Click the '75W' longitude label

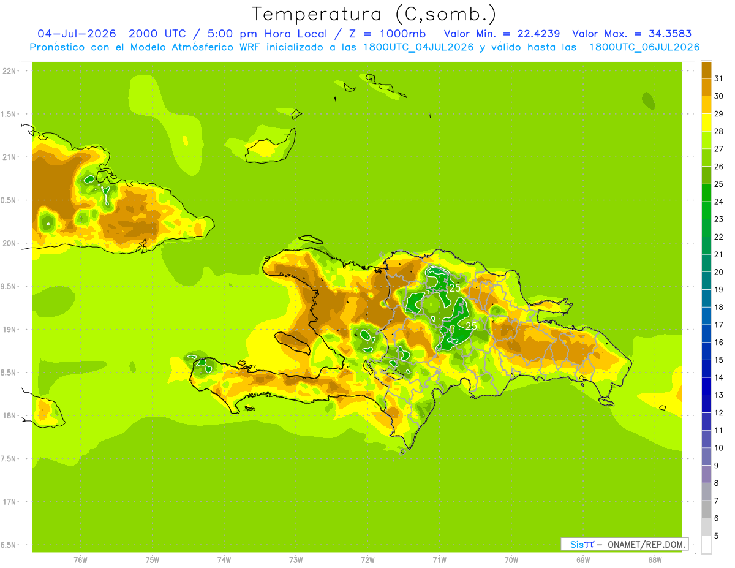pyautogui.click(x=153, y=560)
